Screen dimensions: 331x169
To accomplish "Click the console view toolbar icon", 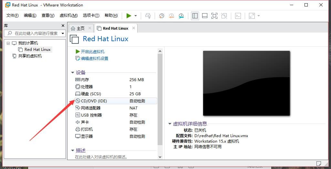I will click(x=238, y=16).
